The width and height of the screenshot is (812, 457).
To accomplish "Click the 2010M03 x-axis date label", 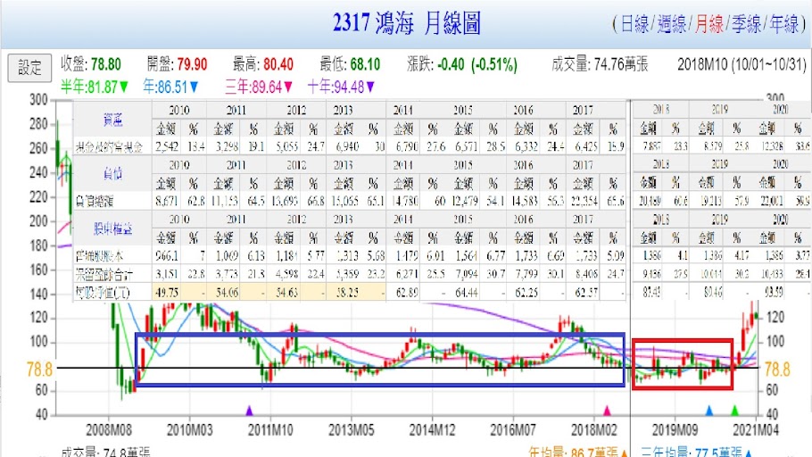I will (189, 430).
